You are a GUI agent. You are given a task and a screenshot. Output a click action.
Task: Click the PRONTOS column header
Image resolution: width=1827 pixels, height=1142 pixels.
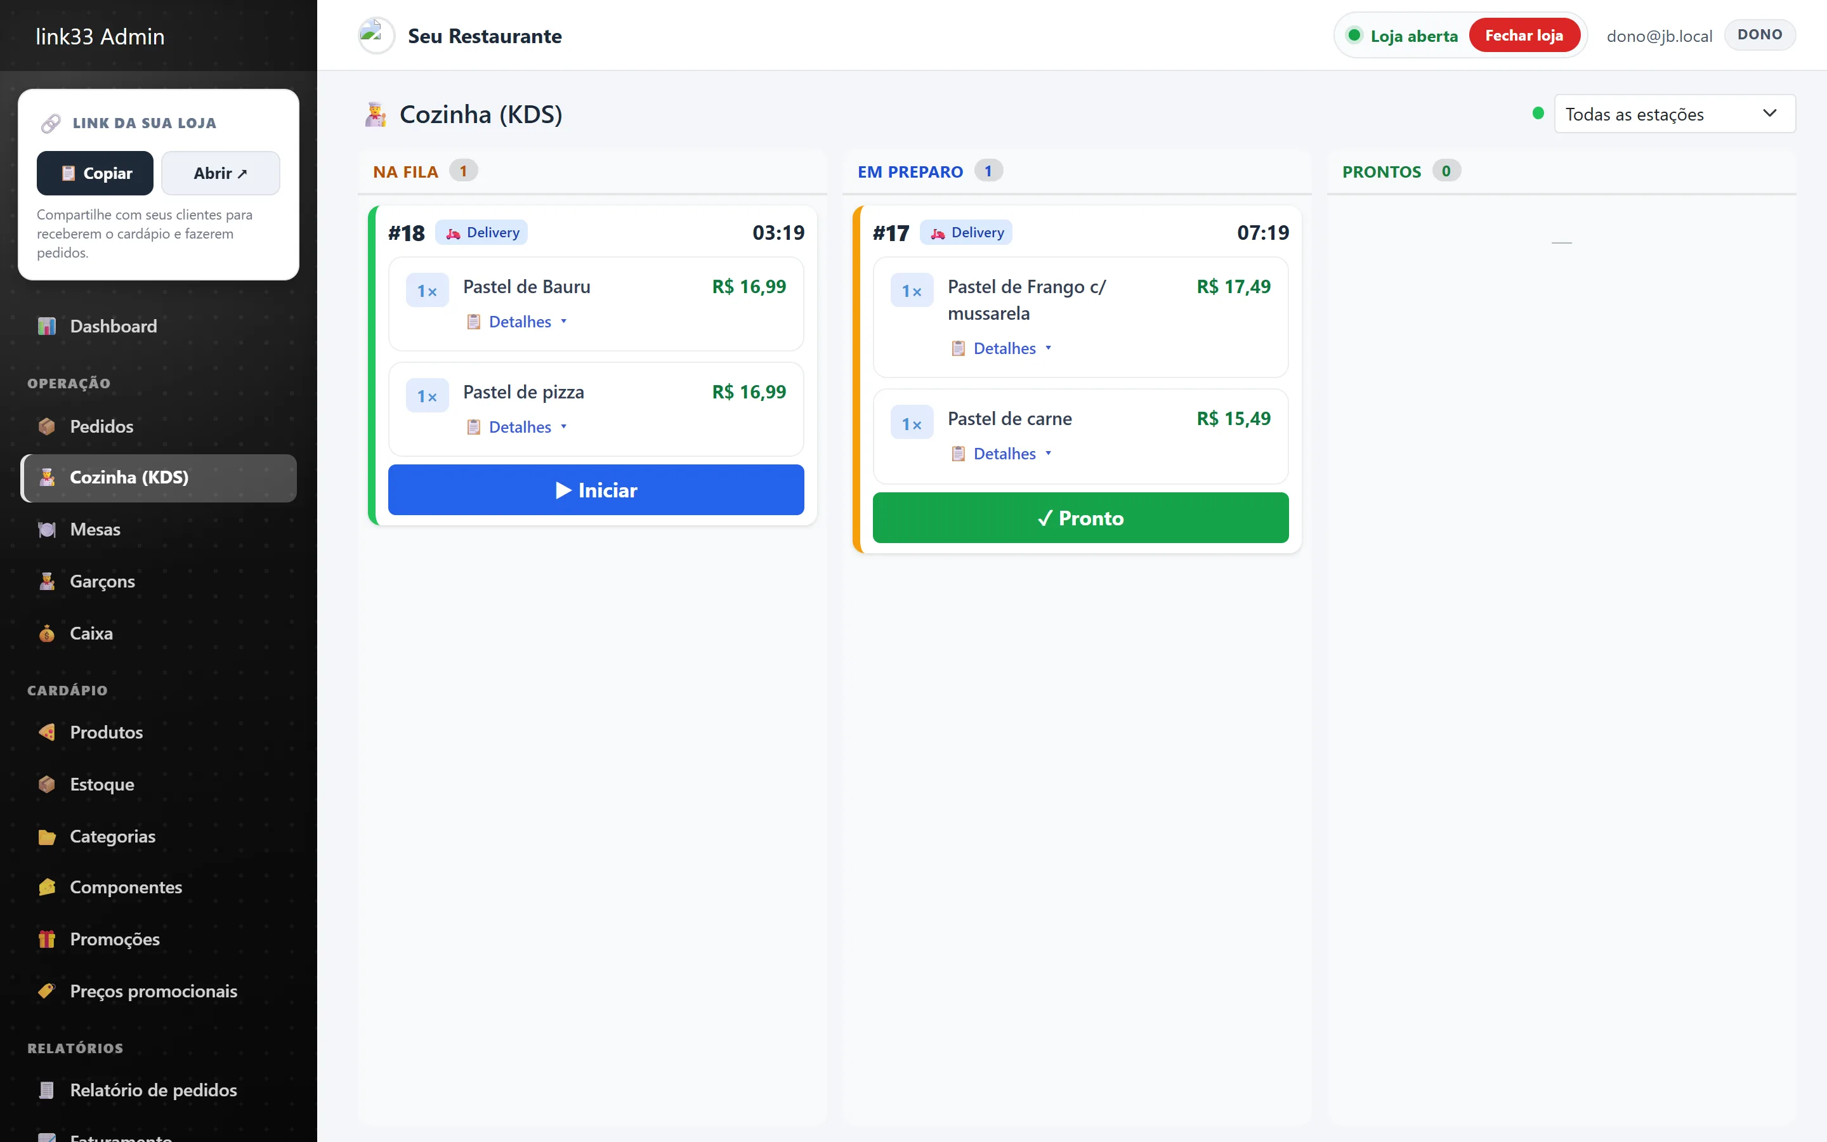coord(1382,171)
